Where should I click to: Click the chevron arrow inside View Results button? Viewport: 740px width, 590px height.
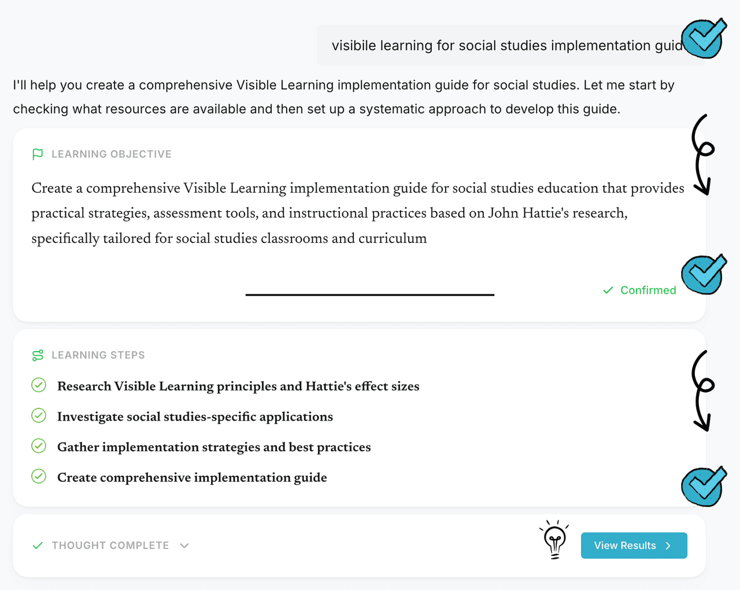pos(668,545)
